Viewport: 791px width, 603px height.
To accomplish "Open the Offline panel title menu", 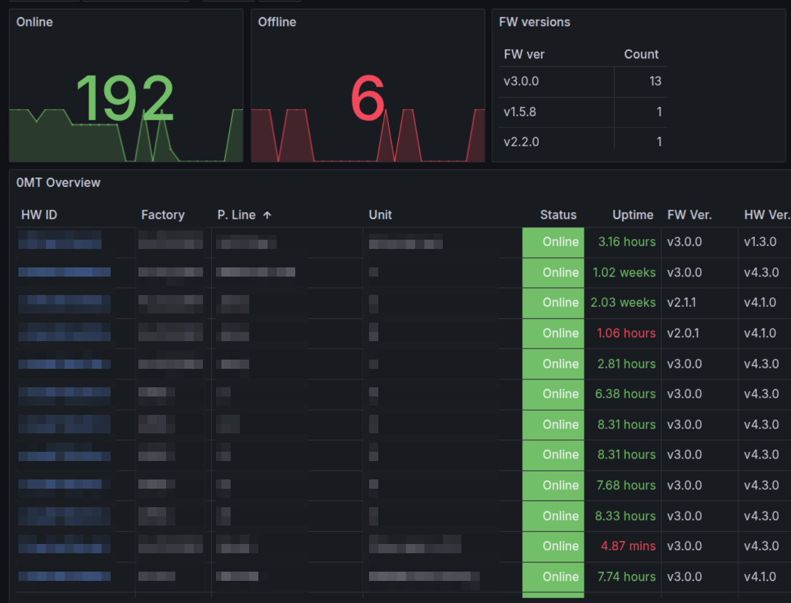I will coord(277,22).
